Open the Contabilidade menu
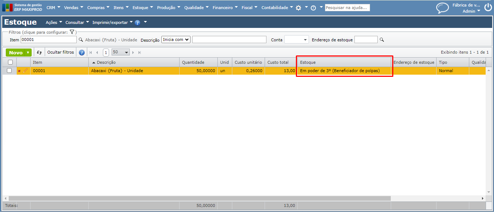This screenshot has width=494, height=212. pos(277,8)
